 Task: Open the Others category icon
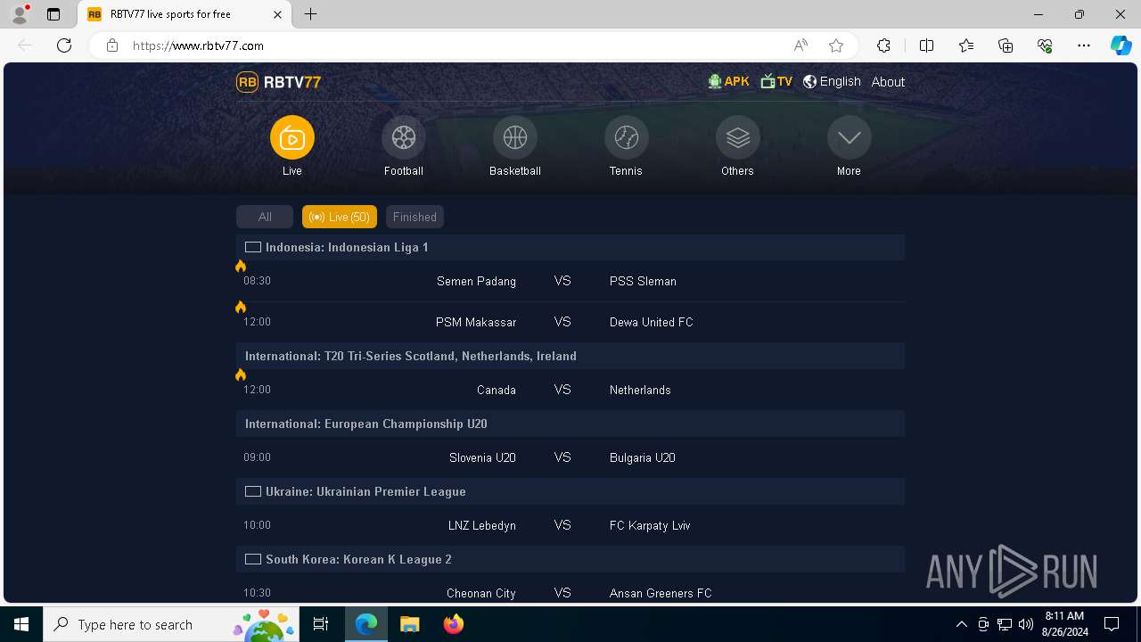(x=738, y=137)
